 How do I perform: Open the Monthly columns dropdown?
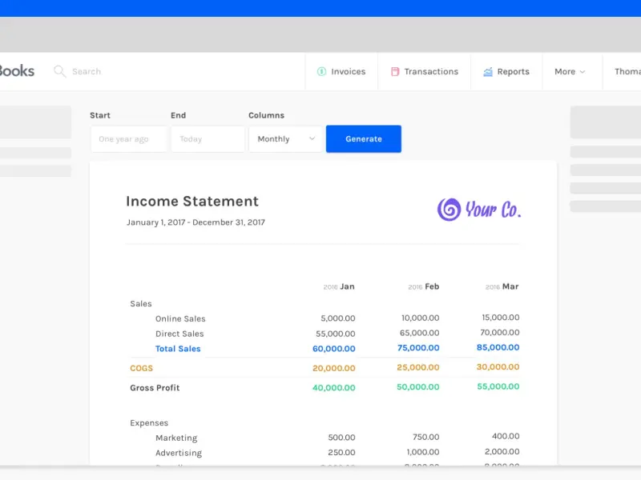(286, 139)
